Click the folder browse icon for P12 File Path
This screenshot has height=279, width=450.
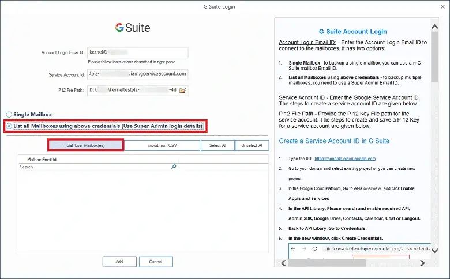[182, 91]
